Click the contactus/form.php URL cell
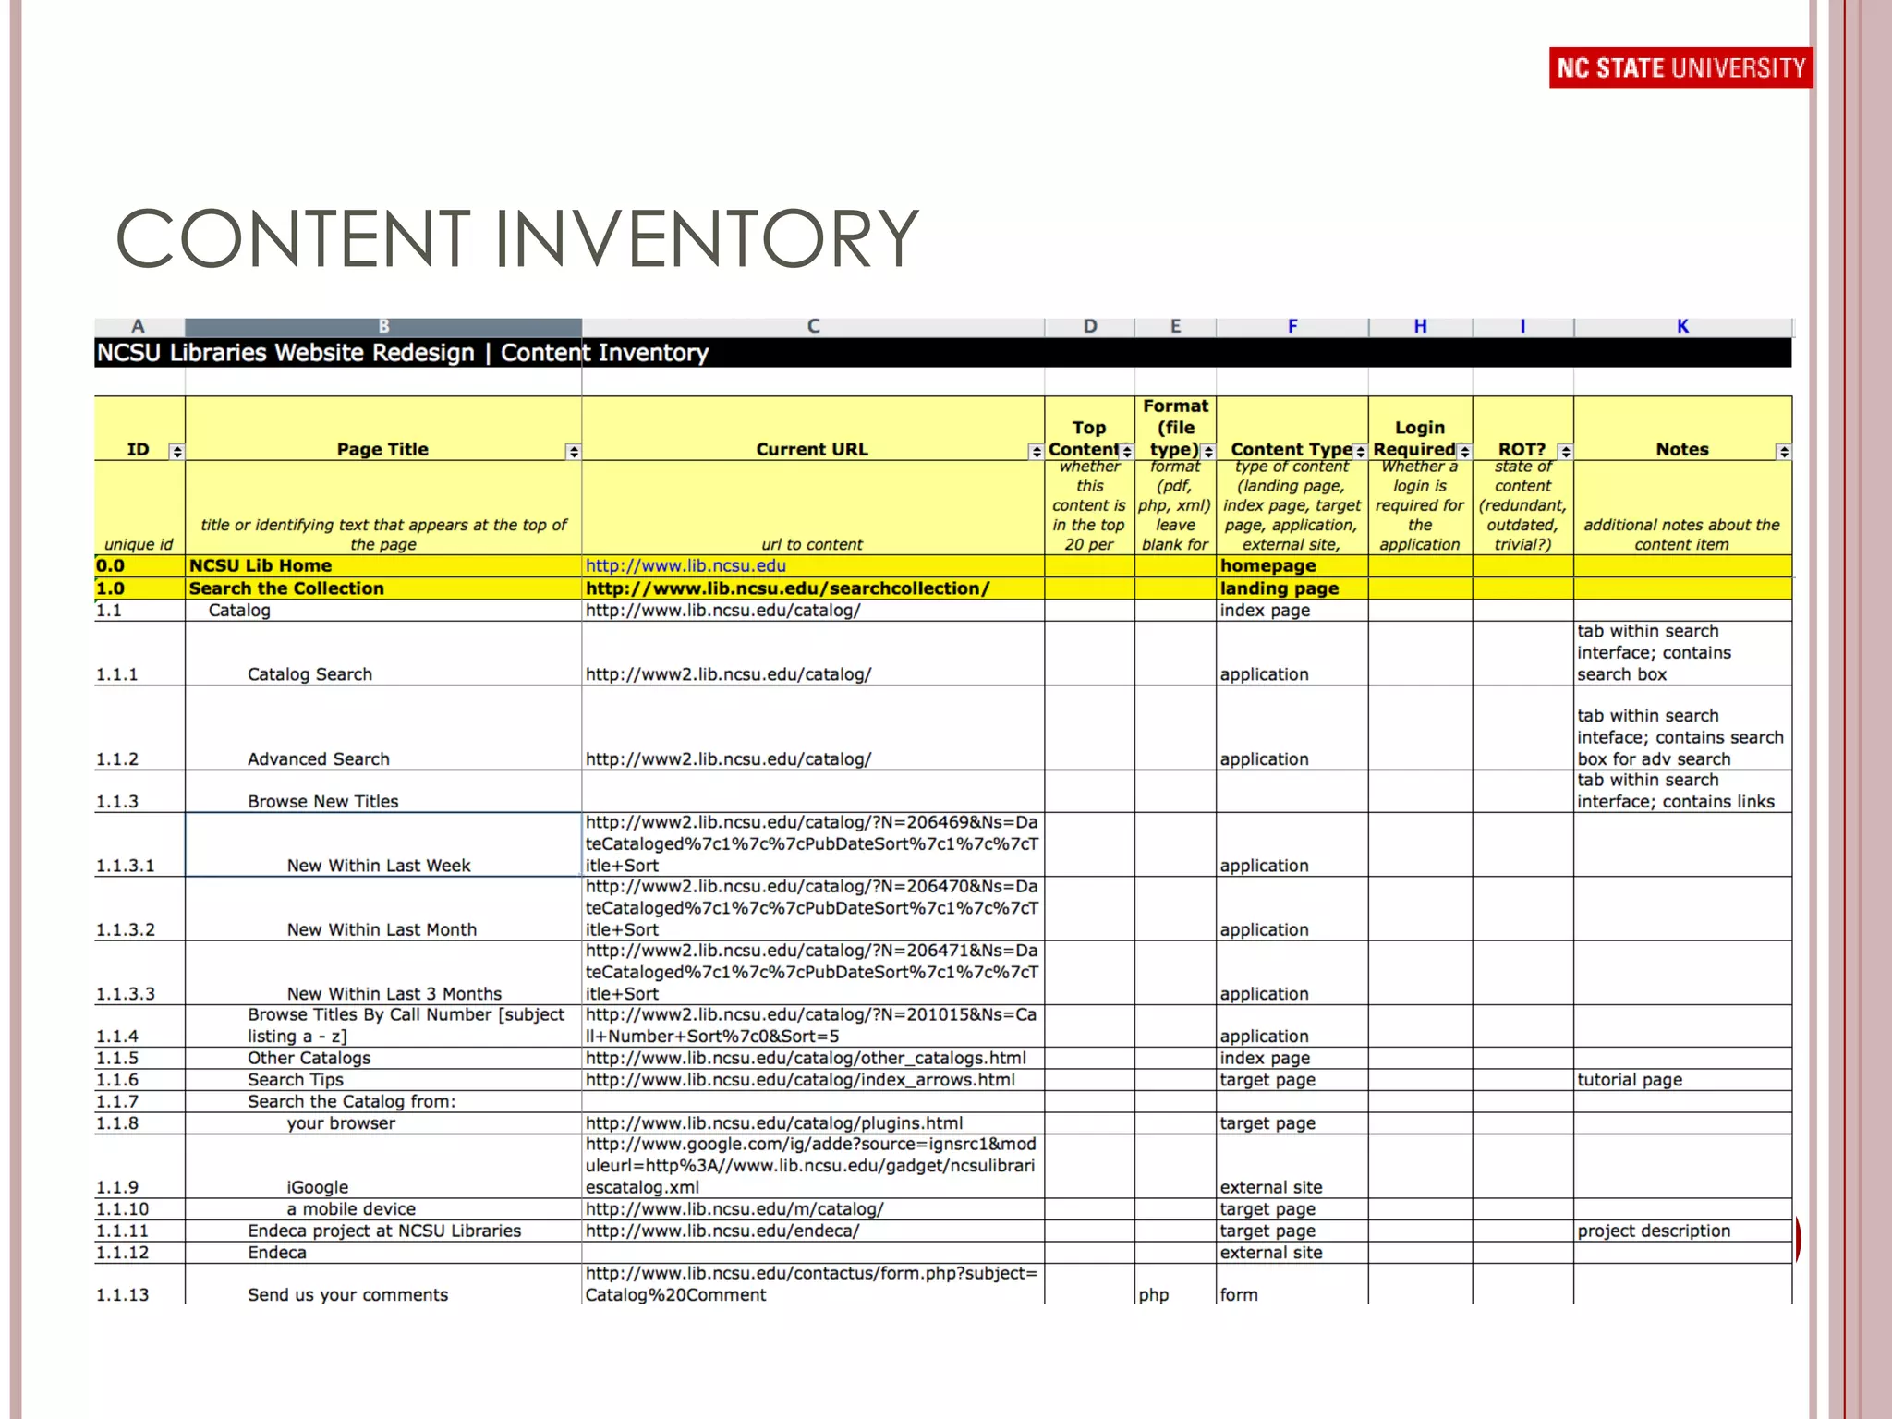Screen dimensions: 1892x1419 pos(813,1284)
